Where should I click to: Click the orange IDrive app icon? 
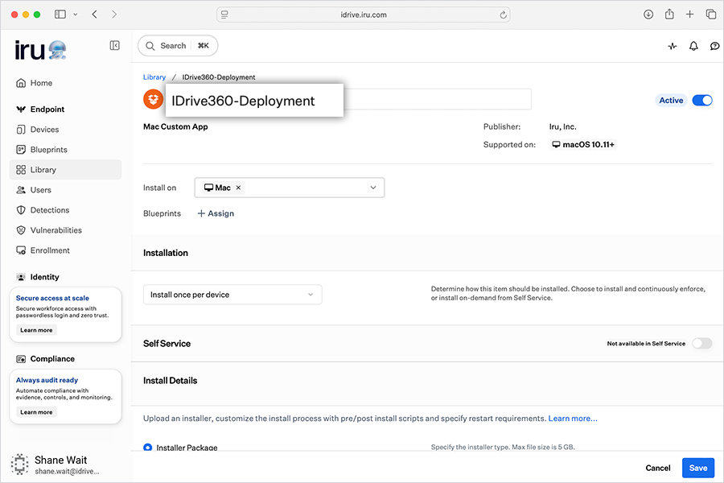point(154,99)
